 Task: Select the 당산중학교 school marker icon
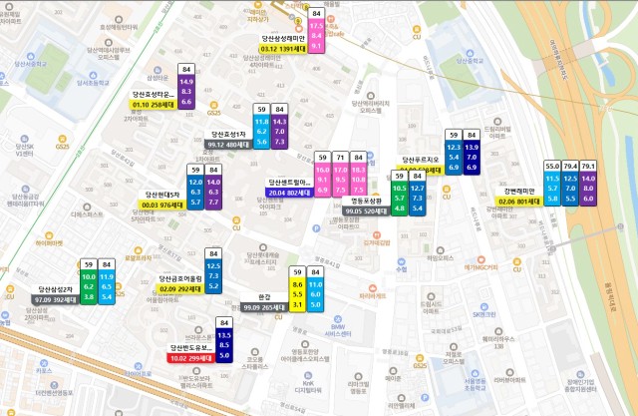pyautogui.click(x=470, y=53)
